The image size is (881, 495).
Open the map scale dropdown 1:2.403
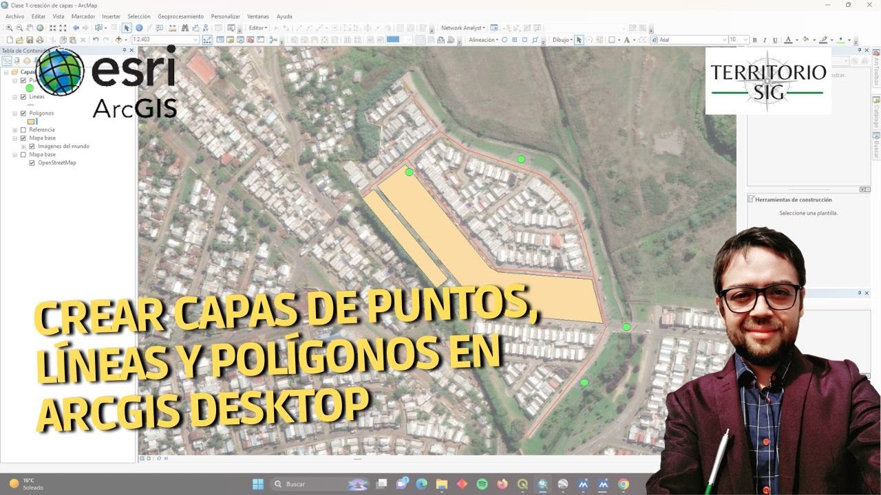pyautogui.click(x=195, y=39)
